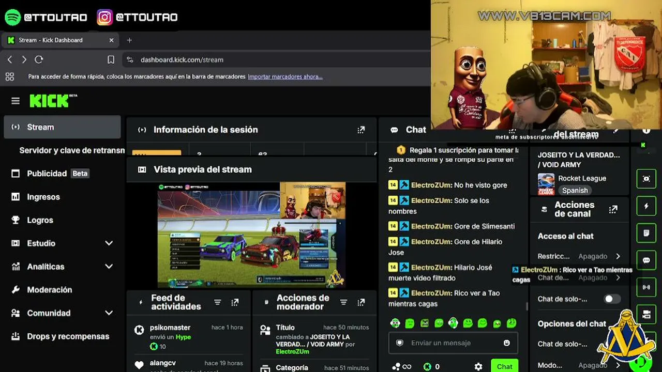The image size is (662, 372).
Task: Reload the dashboard page
Action: 39,59
